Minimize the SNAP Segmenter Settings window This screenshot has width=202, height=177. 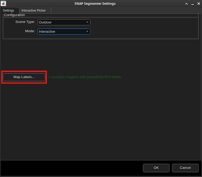(x=192, y=4)
